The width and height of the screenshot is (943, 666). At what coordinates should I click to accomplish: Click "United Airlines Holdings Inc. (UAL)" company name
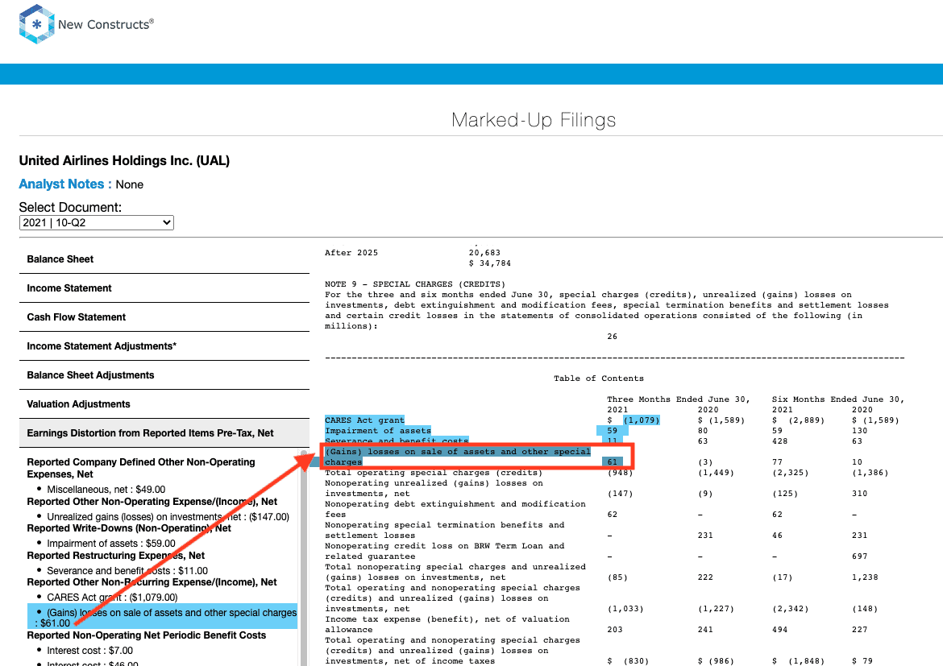click(124, 160)
